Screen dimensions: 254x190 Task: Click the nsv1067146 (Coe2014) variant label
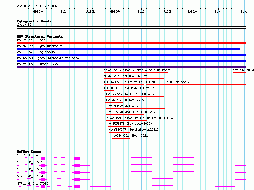pyautogui.click(x=34, y=40)
